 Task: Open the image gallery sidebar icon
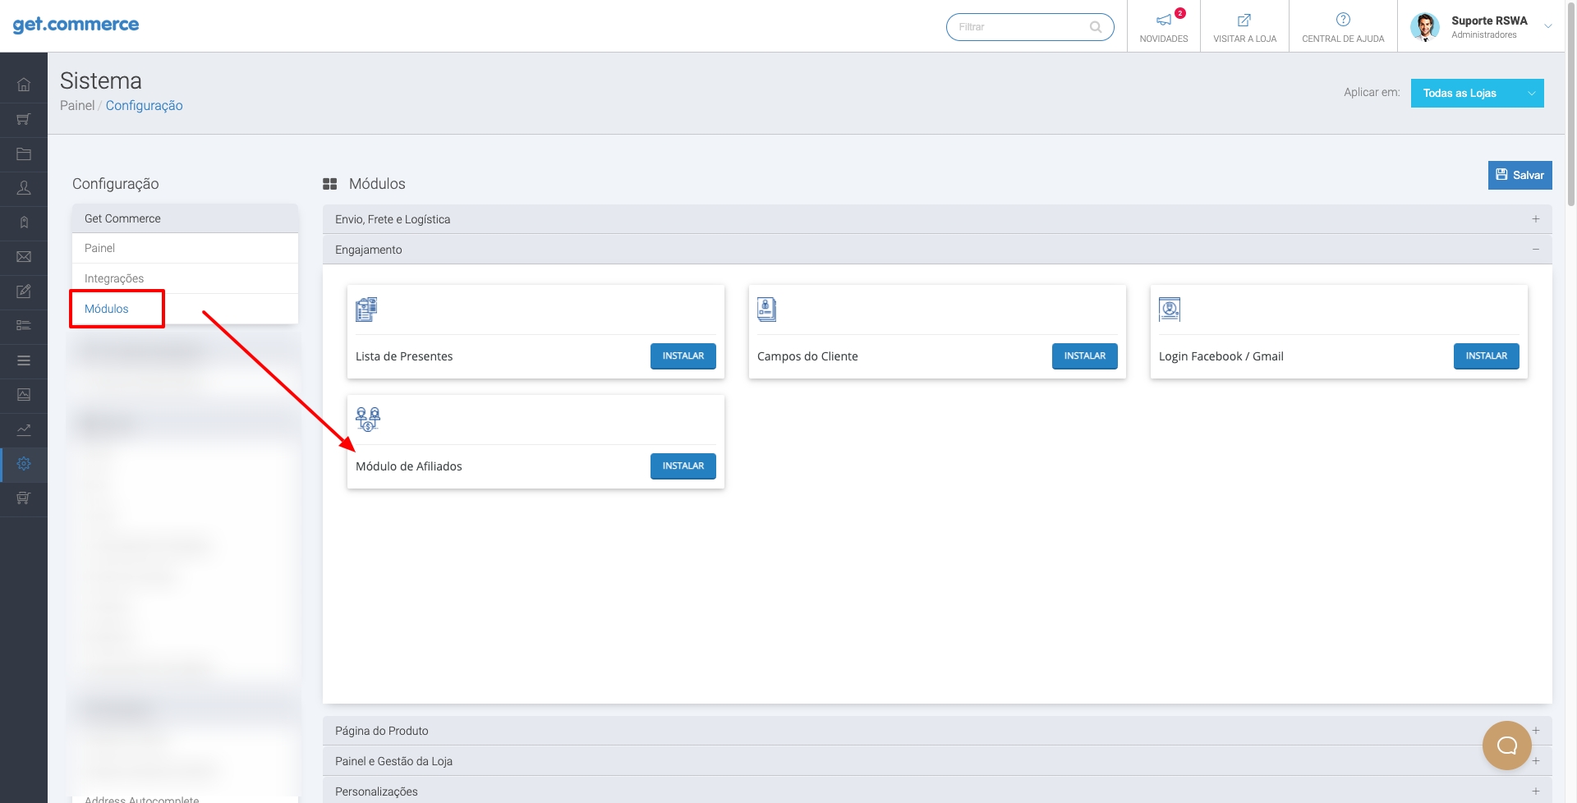point(24,395)
